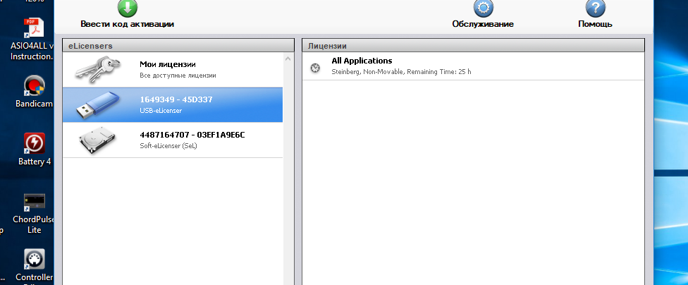The width and height of the screenshot is (688, 285).
Task: Click the Лицензии panel header
Action: tap(474, 46)
